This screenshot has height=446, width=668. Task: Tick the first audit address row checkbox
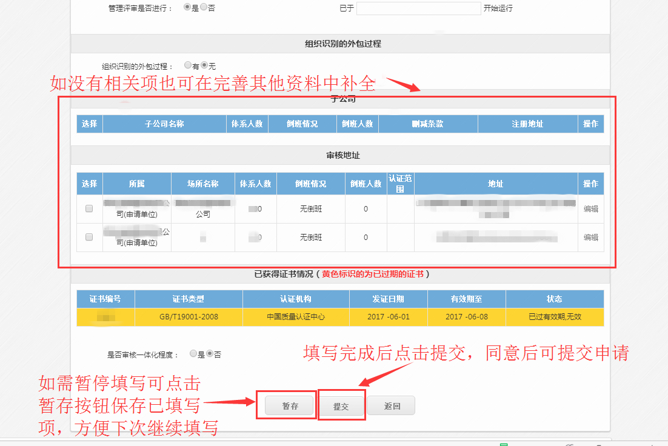point(89,208)
